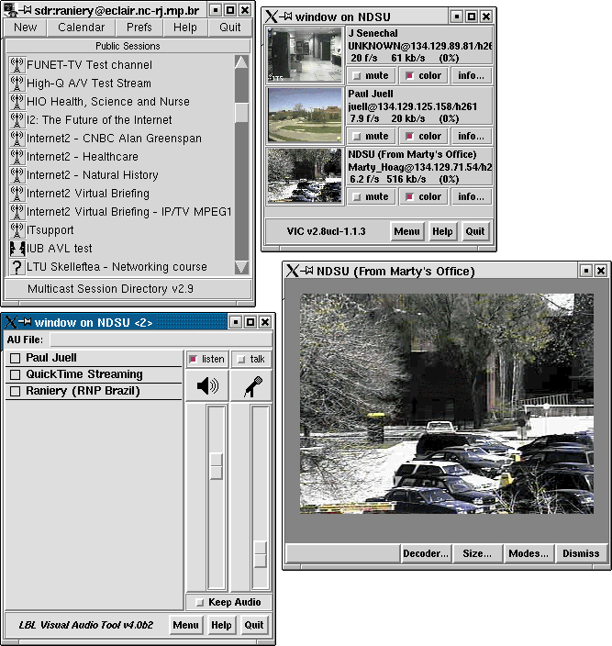
Task: Click question mark icon beside LTU Skelleftea
Action: (x=17, y=267)
